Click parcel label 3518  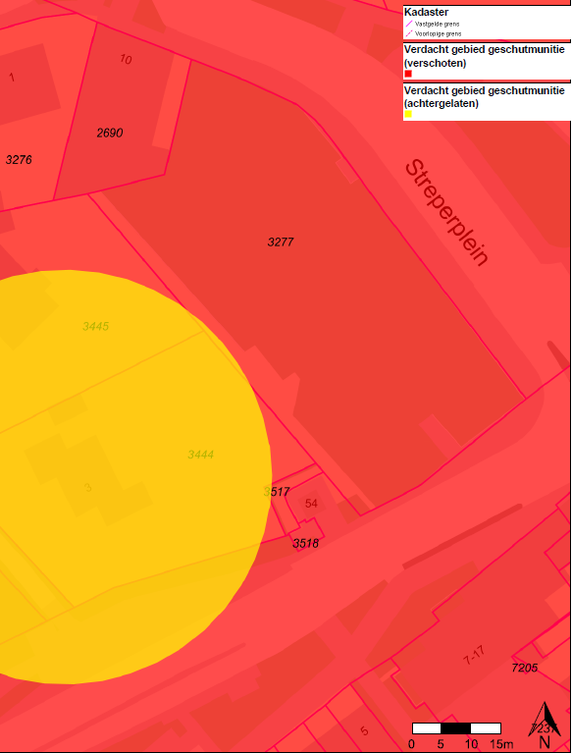[306, 544]
